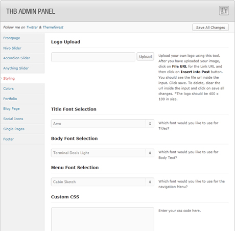Focus the logo URL input field

click(93, 57)
